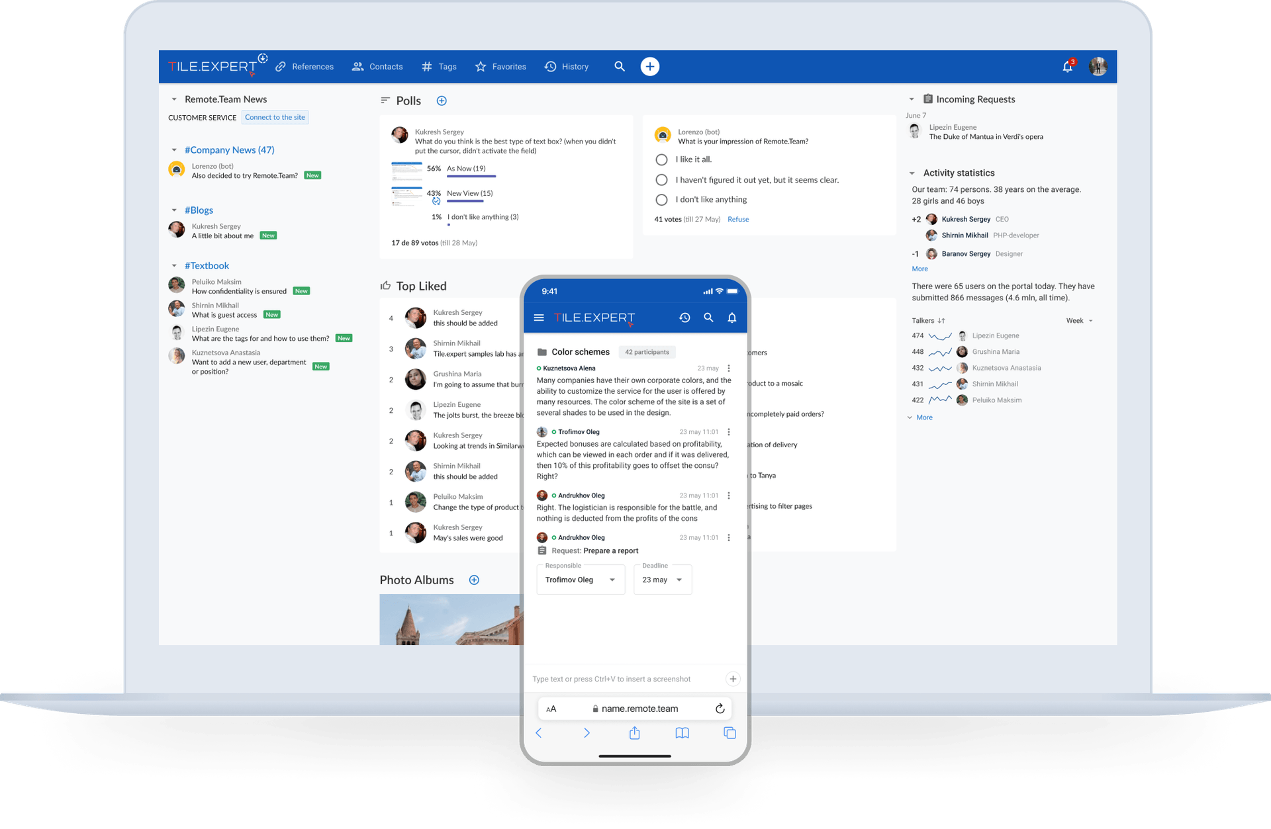1271x829 pixels.
Task: Add a photo album using the plus icon
Action: (x=474, y=580)
